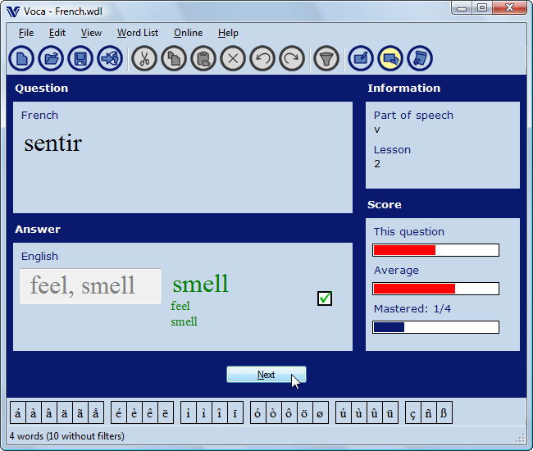Paste using the clipboard icon
Screen dimensions: 533x451
click(203, 58)
